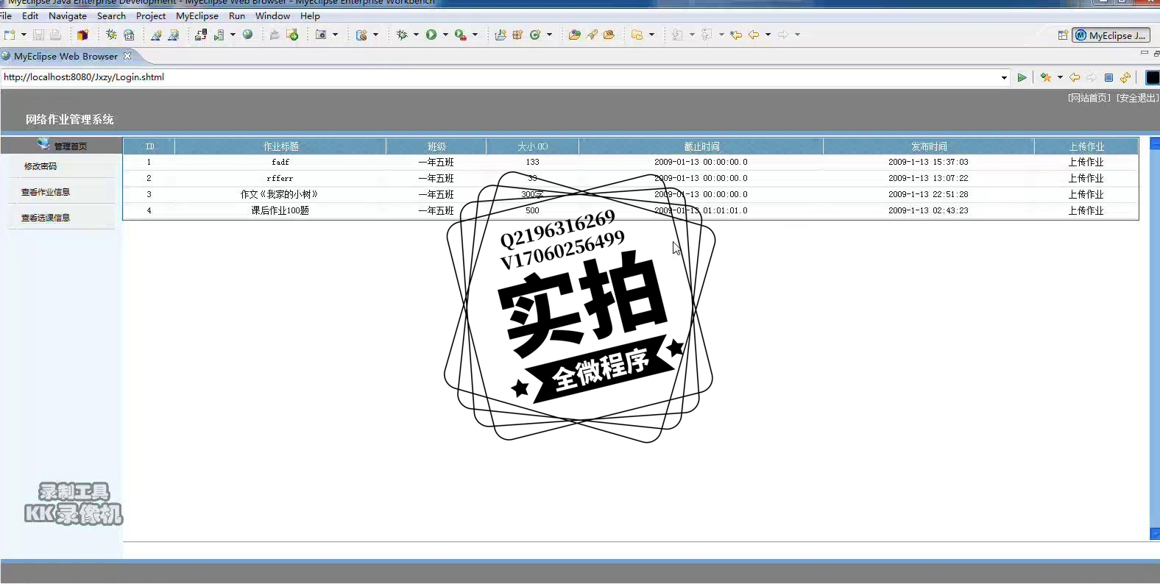
Task: Click the 修改密码 sidebar link
Action: coord(40,166)
